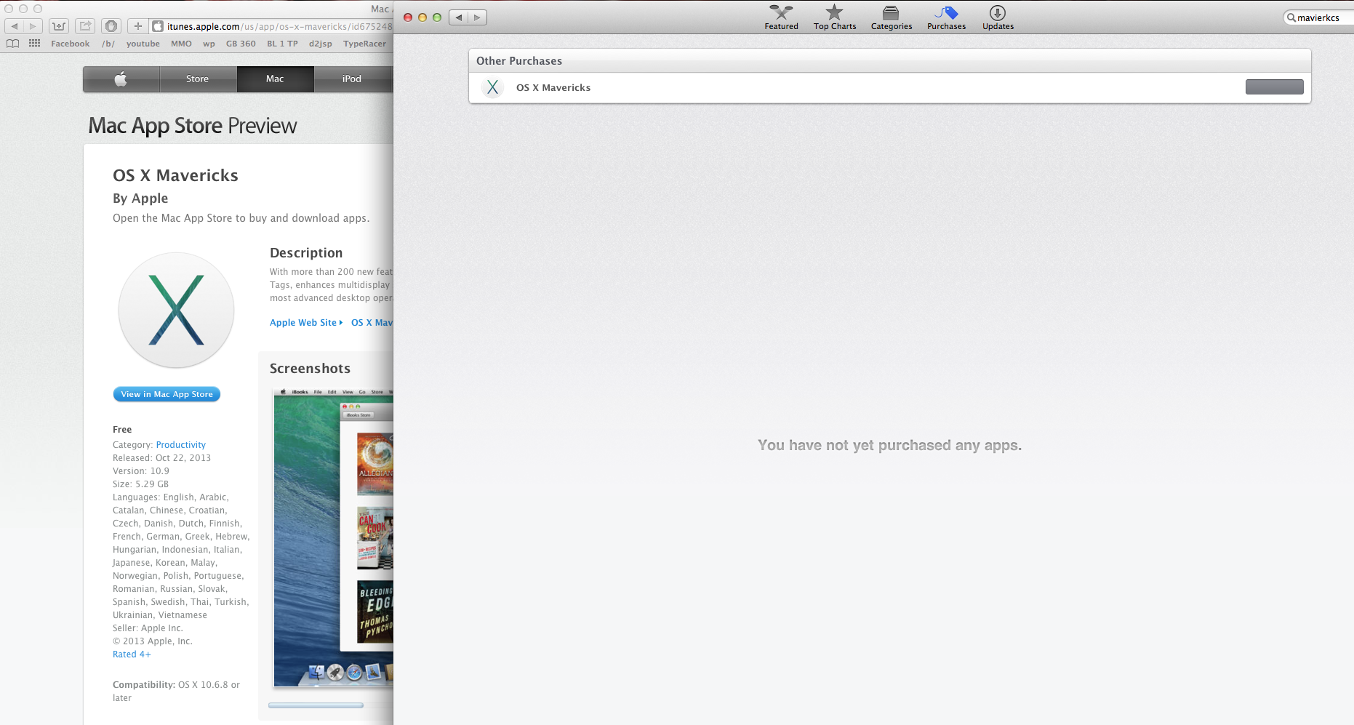Click the App Store search field

[1318, 17]
